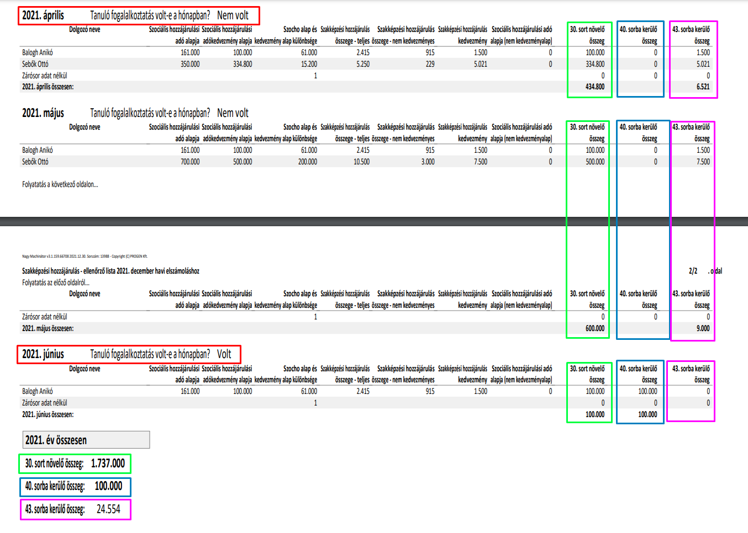
Task: Select the '2021. május' section title
Action: click(43, 113)
